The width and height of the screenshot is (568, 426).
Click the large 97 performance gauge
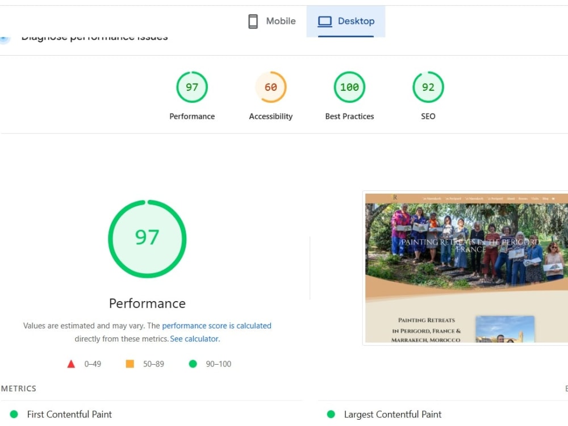click(147, 239)
